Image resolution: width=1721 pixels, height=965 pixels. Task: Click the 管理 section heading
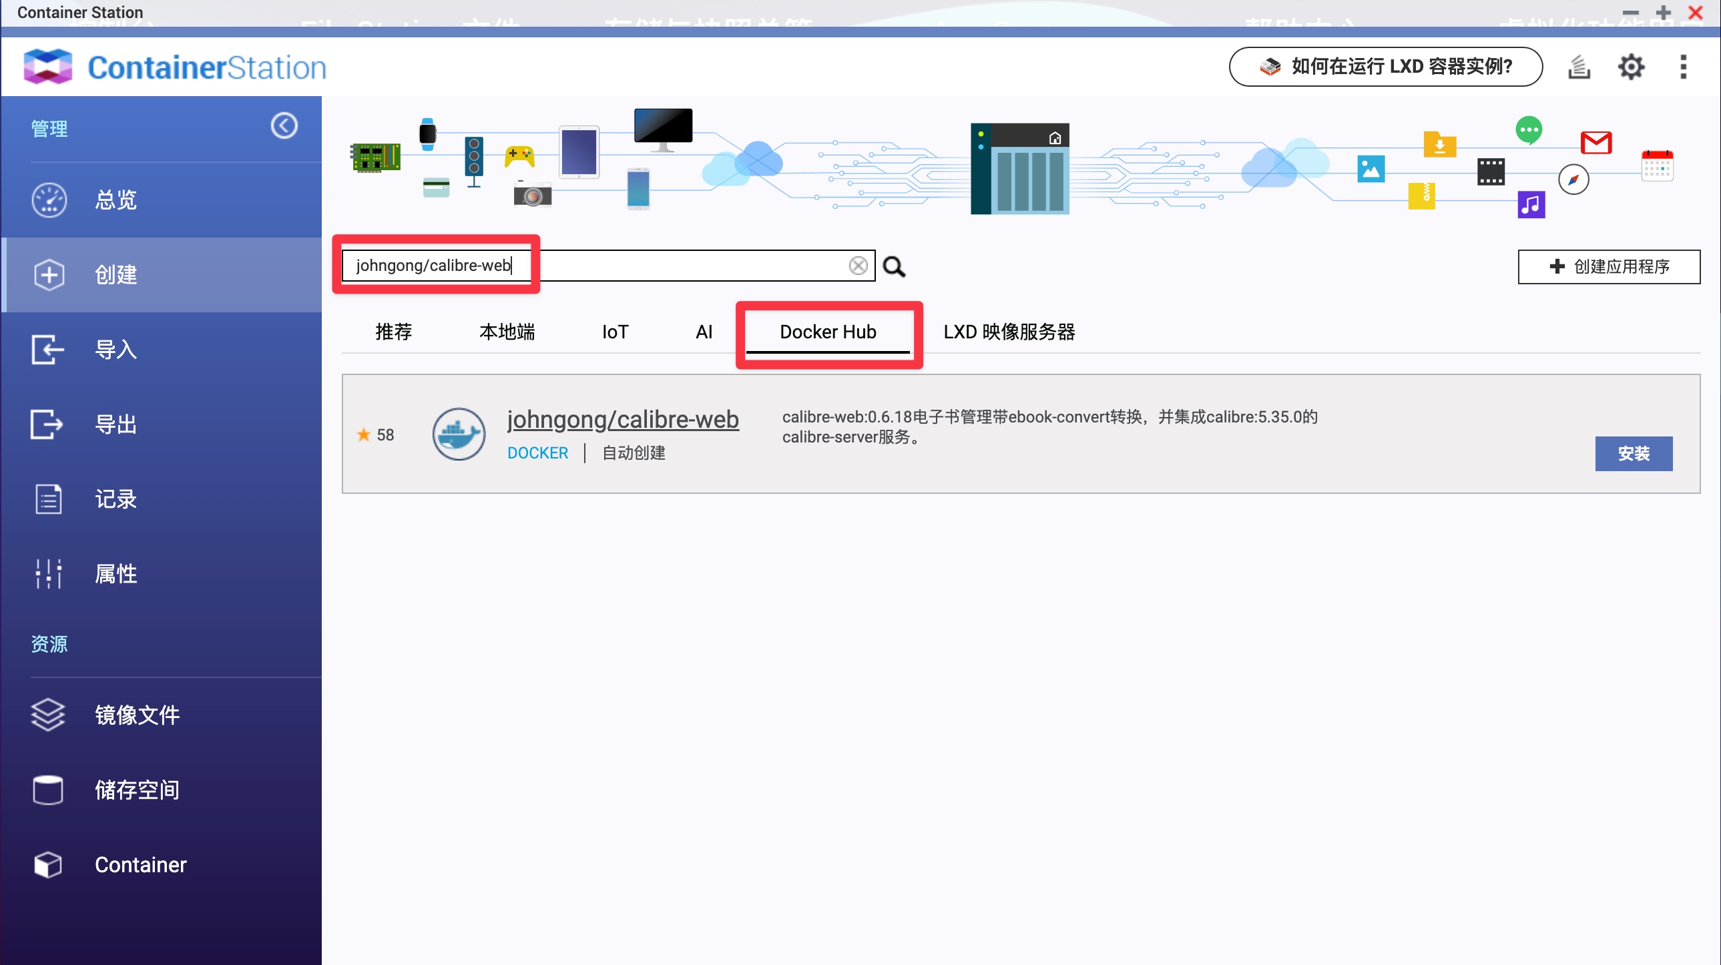coord(49,128)
